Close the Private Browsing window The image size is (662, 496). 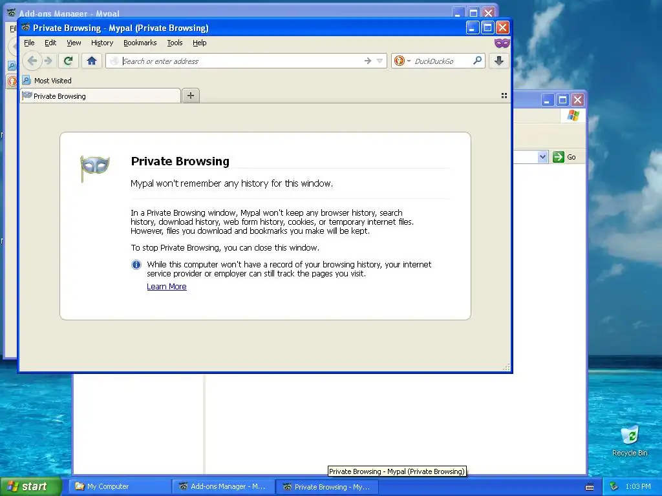pos(502,28)
